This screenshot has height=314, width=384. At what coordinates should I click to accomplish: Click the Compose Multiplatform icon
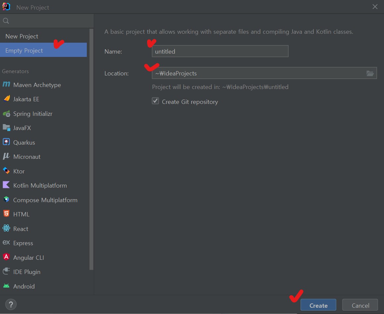pos(6,200)
